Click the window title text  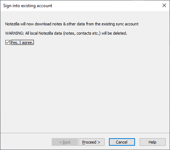27,6
